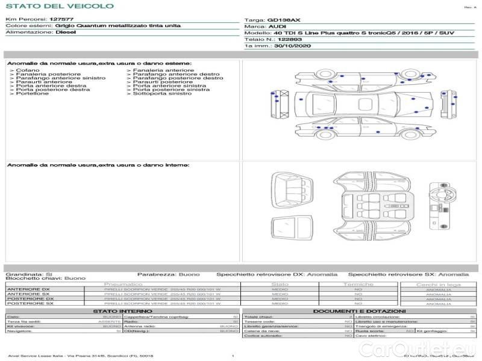This screenshot has width=482, height=361.
Task: Click the Arval Service Lease Italia footer address
Action: pyautogui.click(x=81, y=356)
